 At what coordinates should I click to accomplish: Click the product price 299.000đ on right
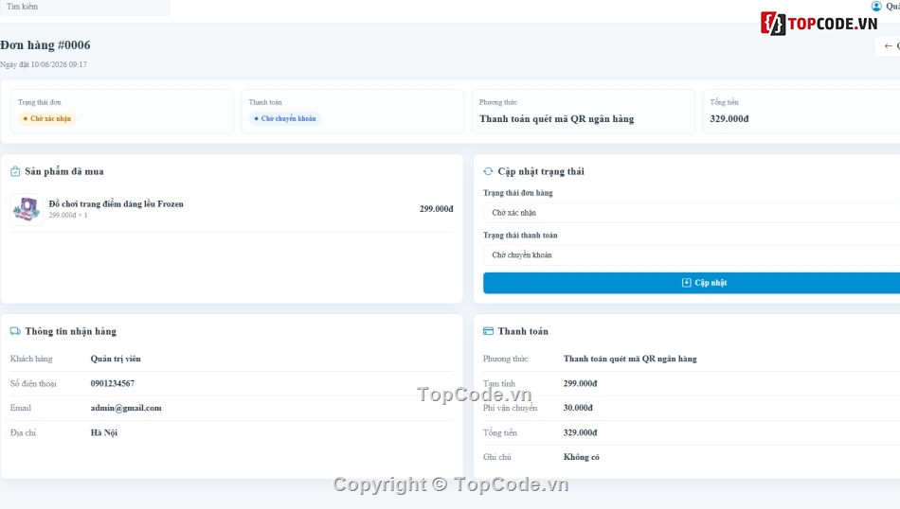436,209
